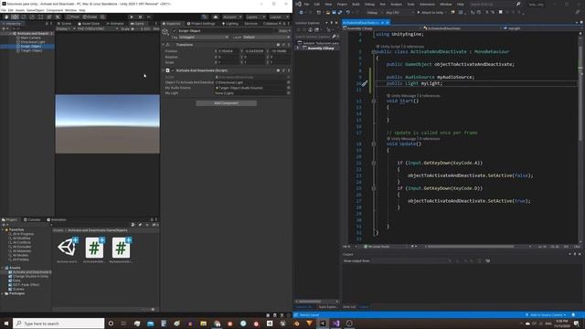
Task: Switch to the Scene tab
Action: [64, 24]
